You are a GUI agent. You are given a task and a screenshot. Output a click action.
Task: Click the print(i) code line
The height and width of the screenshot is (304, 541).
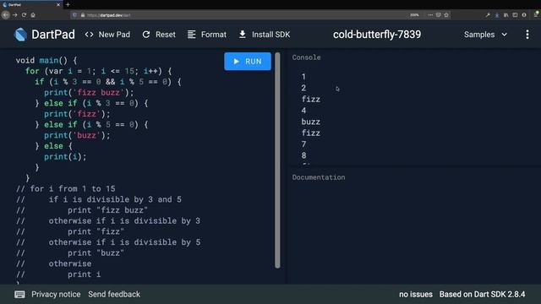click(65, 156)
